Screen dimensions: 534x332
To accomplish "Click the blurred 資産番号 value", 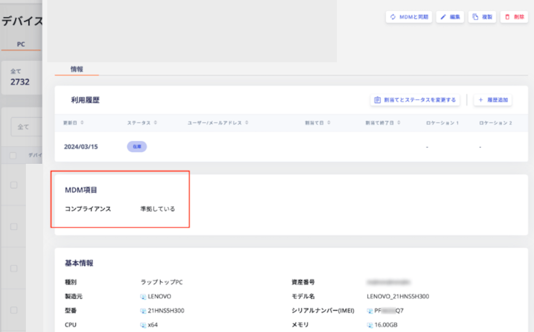I will tap(389, 282).
